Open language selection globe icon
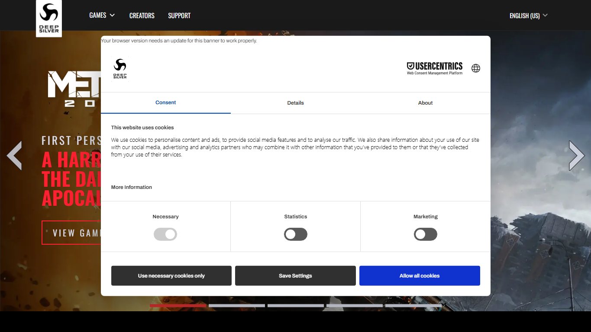 476,68
